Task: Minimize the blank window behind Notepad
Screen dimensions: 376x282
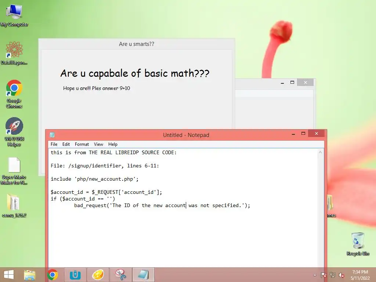Action: pos(282,83)
